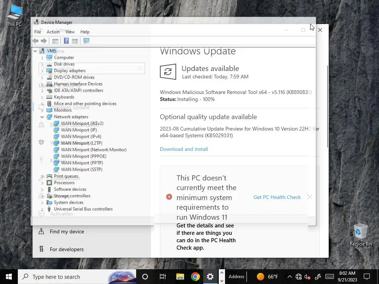Select WAN Miniport (SSTP) adapter
Image resolution: width=379 pixels, height=284 pixels.
[x=82, y=169]
